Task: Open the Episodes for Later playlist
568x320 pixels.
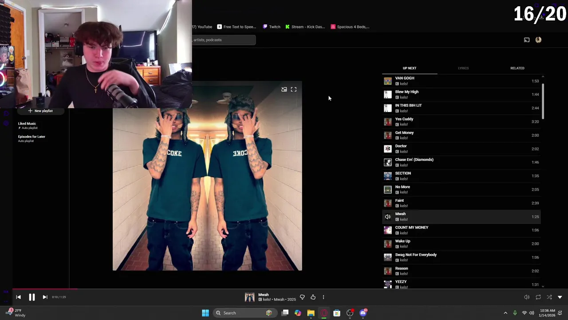Action: tap(32, 136)
